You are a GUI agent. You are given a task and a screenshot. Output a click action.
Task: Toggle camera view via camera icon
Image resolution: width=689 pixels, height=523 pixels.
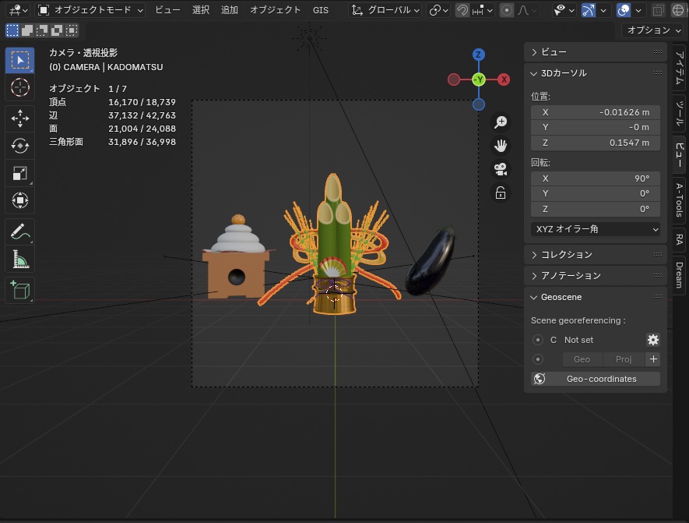pos(501,169)
